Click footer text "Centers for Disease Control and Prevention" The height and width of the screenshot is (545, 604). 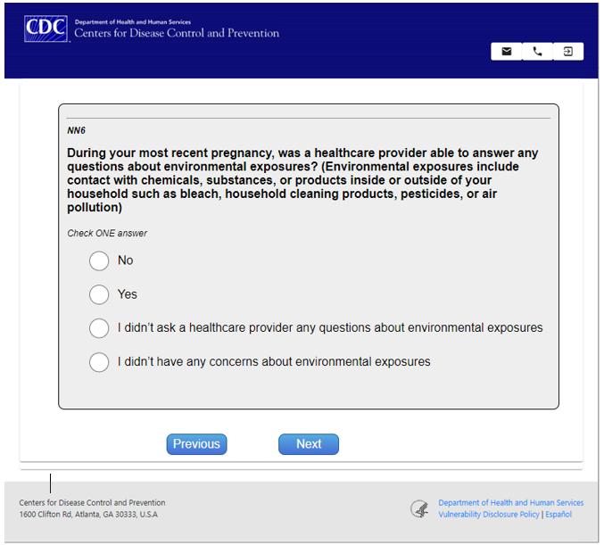92,503
